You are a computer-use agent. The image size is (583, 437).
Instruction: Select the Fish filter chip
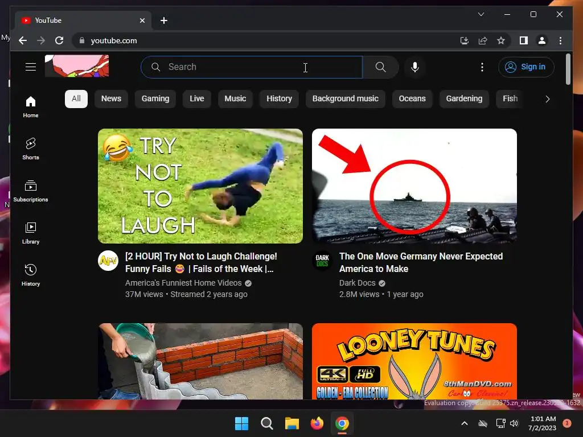[x=510, y=99]
